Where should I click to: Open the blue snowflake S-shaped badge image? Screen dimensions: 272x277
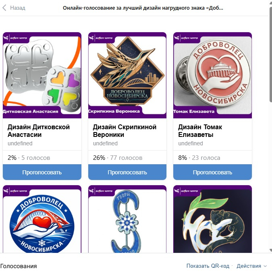pyautogui.click(x=127, y=219)
